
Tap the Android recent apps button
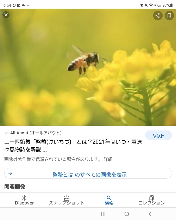click(x=103, y=214)
